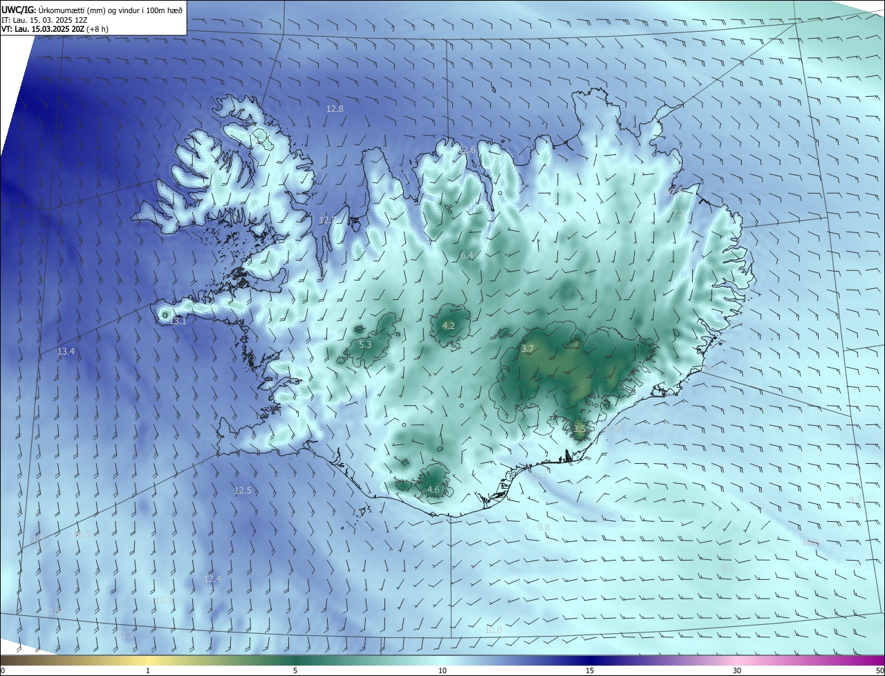
Task: Click the 9.7 value near the right edge
Action: 855,500
